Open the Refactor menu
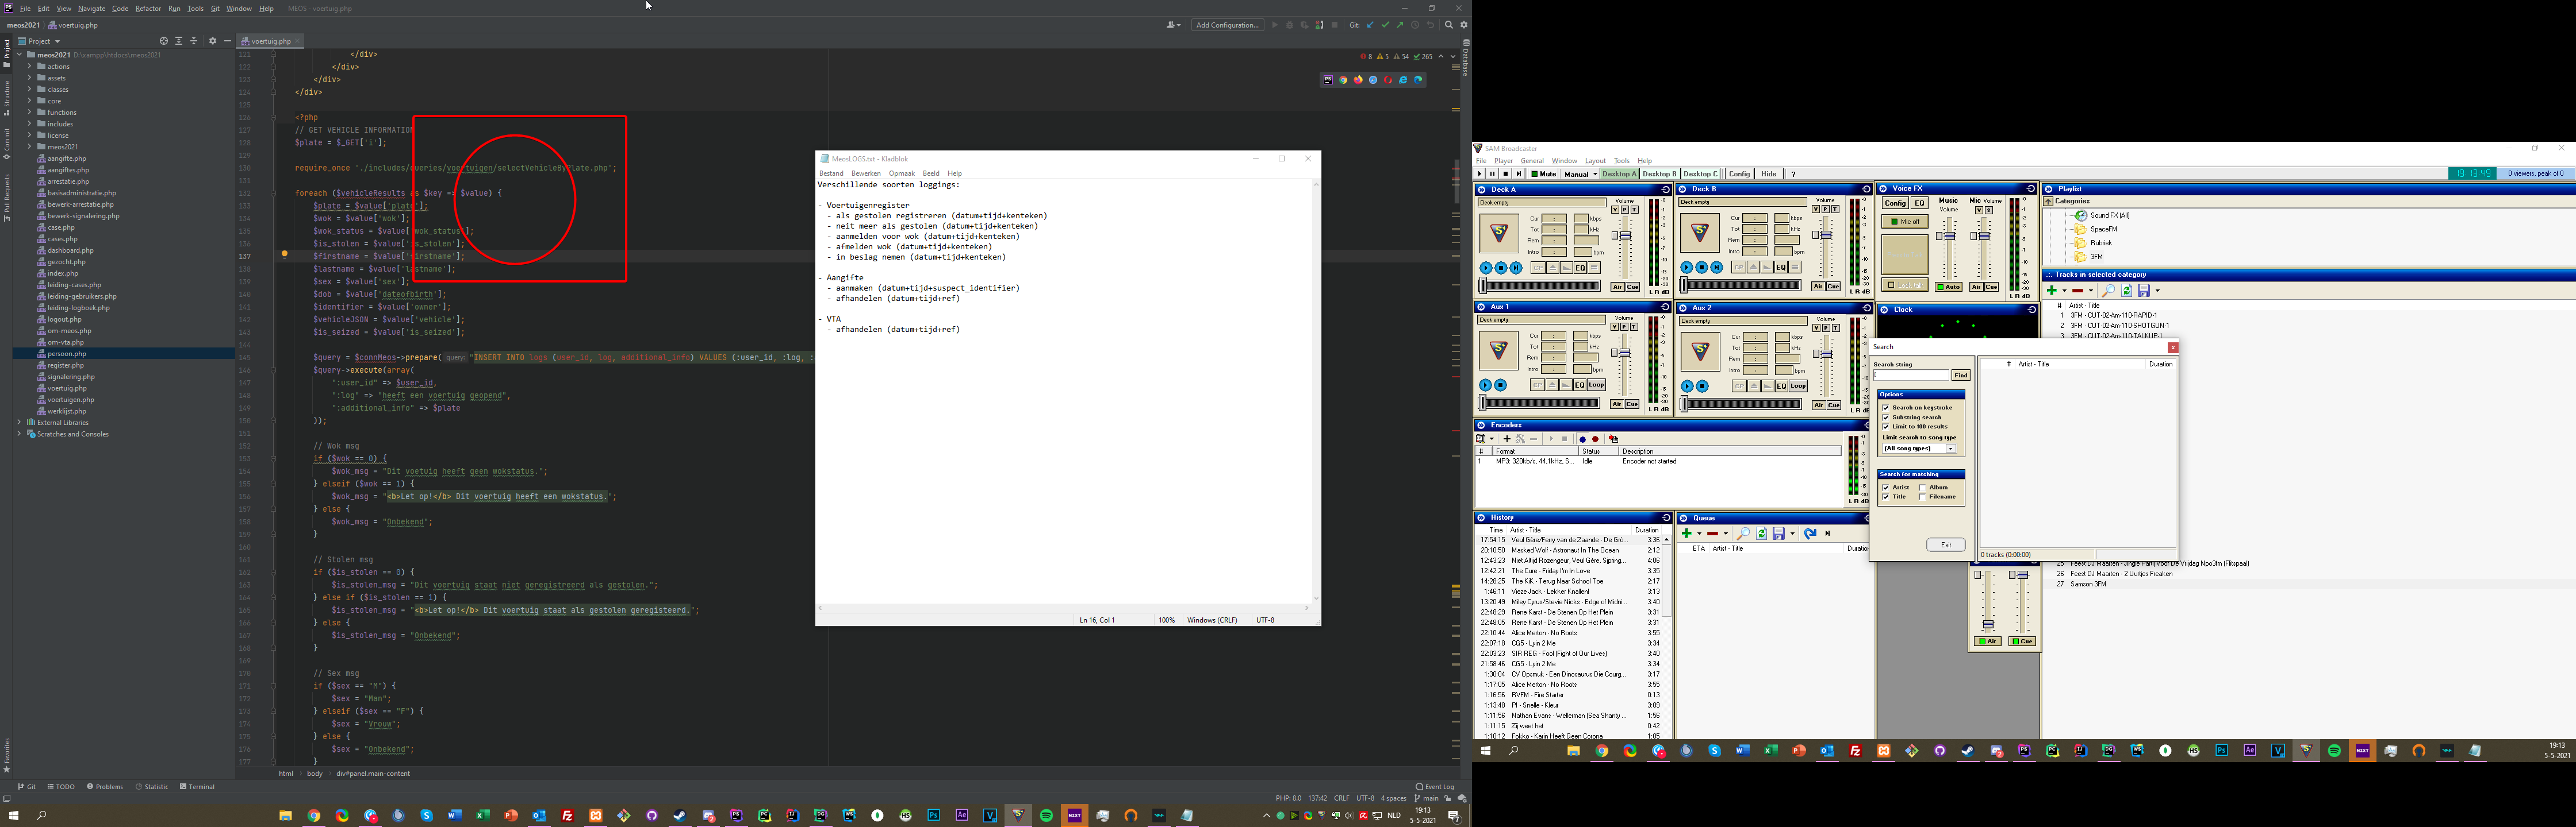2576x827 pixels. coord(148,8)
